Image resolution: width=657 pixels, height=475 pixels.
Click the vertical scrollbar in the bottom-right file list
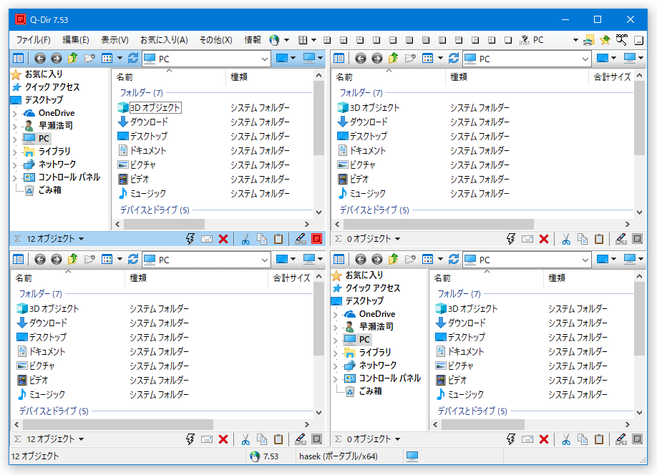(x=639, y=319)
